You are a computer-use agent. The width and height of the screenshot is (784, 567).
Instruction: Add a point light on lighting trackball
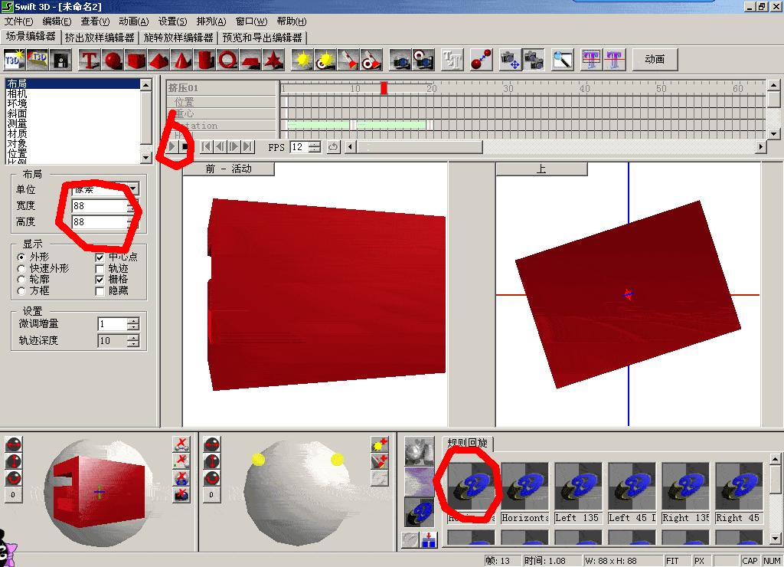380,444
